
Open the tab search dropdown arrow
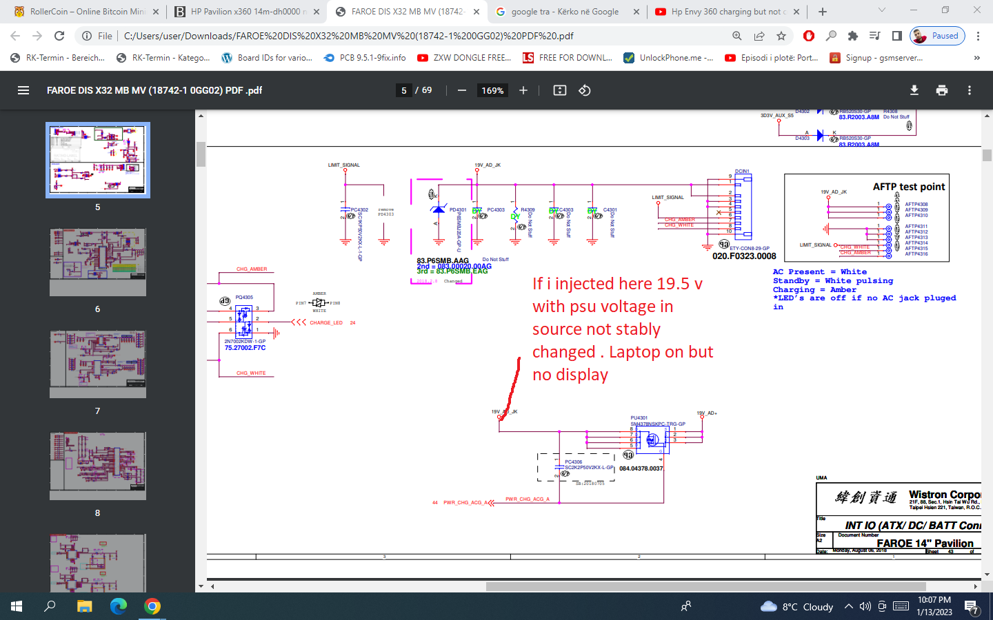(881, 11)
